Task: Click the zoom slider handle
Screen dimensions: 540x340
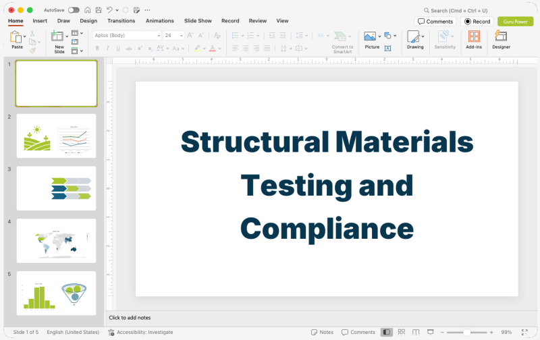Action: click(466, 332)
